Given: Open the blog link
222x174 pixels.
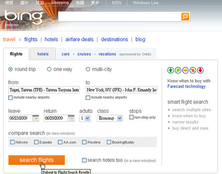Looking at the screenshot, I should point(140,39).
